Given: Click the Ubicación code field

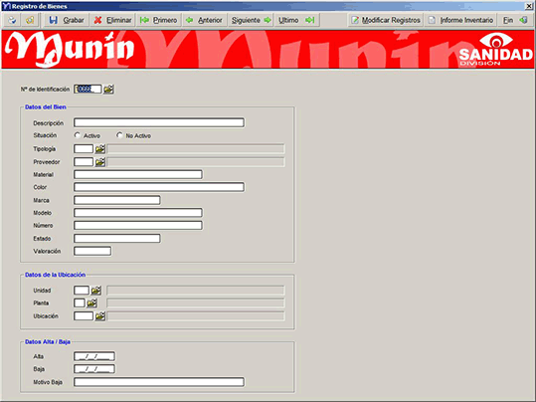Looking at the screenshot, I should pyautogui.click(x=84, y=316).
